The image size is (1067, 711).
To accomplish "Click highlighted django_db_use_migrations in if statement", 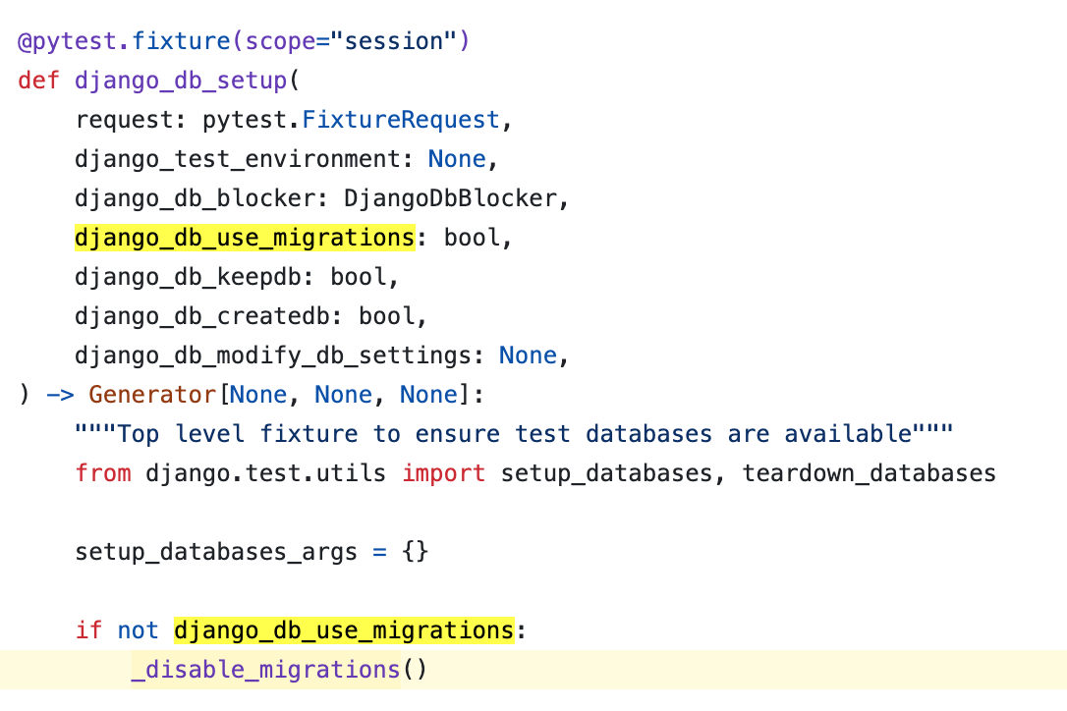I will (x=344, y=629).
